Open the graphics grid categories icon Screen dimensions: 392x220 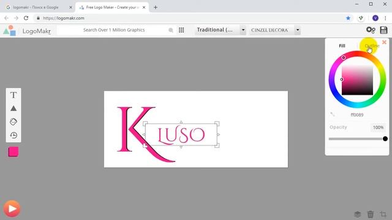(x=181, y=30)
